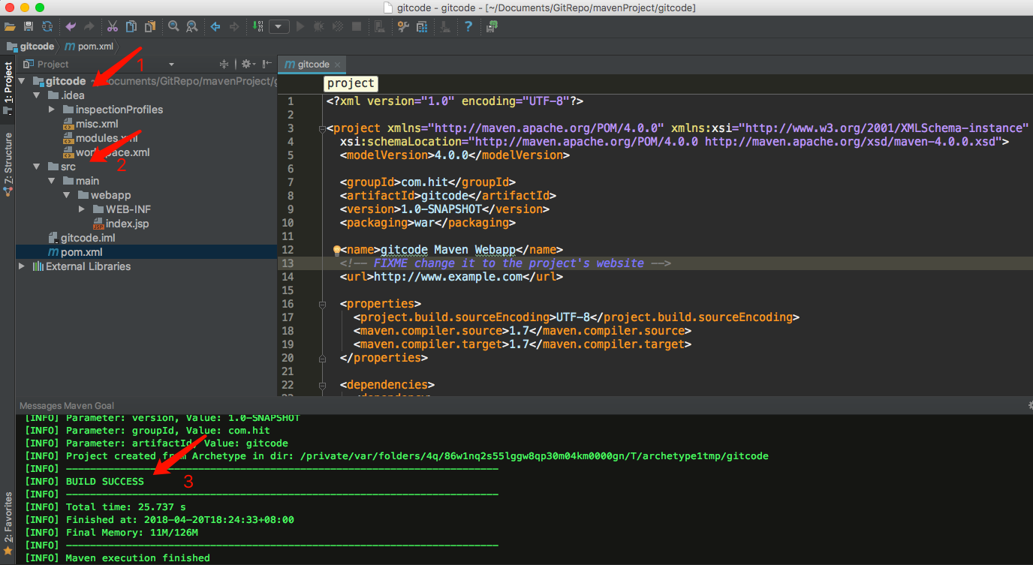
Task: Click line number 8 in the gutter
Action: point(291,196)
